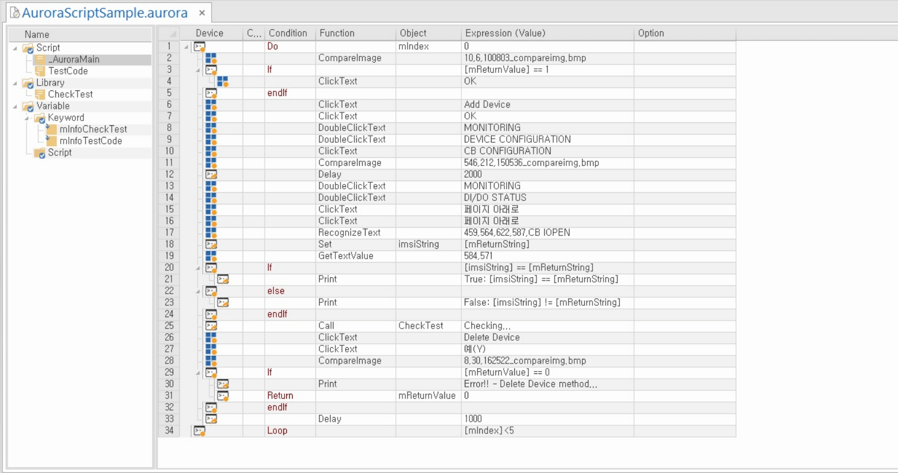The height and width of the screenshot is (473, 898).
Task: Click device icon of GetTextValue row
Action: click(211, 256)
